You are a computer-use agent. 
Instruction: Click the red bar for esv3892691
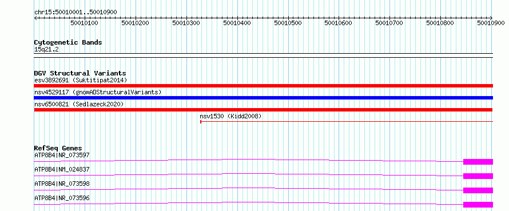[264, 86]
